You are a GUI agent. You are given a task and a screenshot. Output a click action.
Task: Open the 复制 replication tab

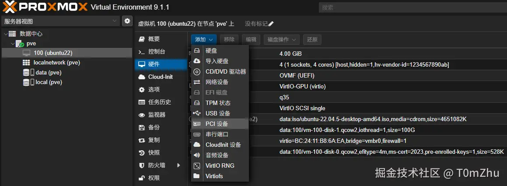pyautogui.click(x=161, y=140)
